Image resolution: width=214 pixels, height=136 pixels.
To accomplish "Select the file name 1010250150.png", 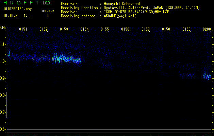I will pyautogui.click(x=18, y=9).
